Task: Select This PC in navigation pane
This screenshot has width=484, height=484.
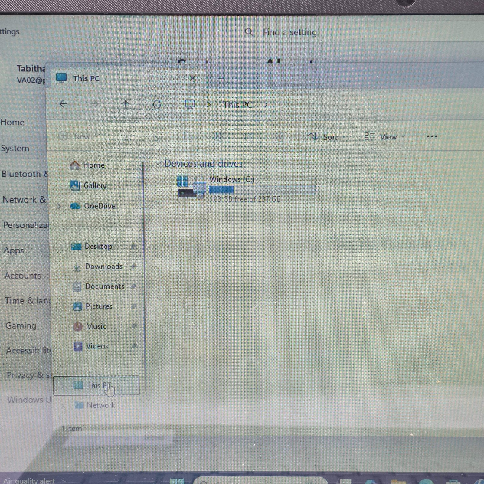Action: (x=96, y=386)
